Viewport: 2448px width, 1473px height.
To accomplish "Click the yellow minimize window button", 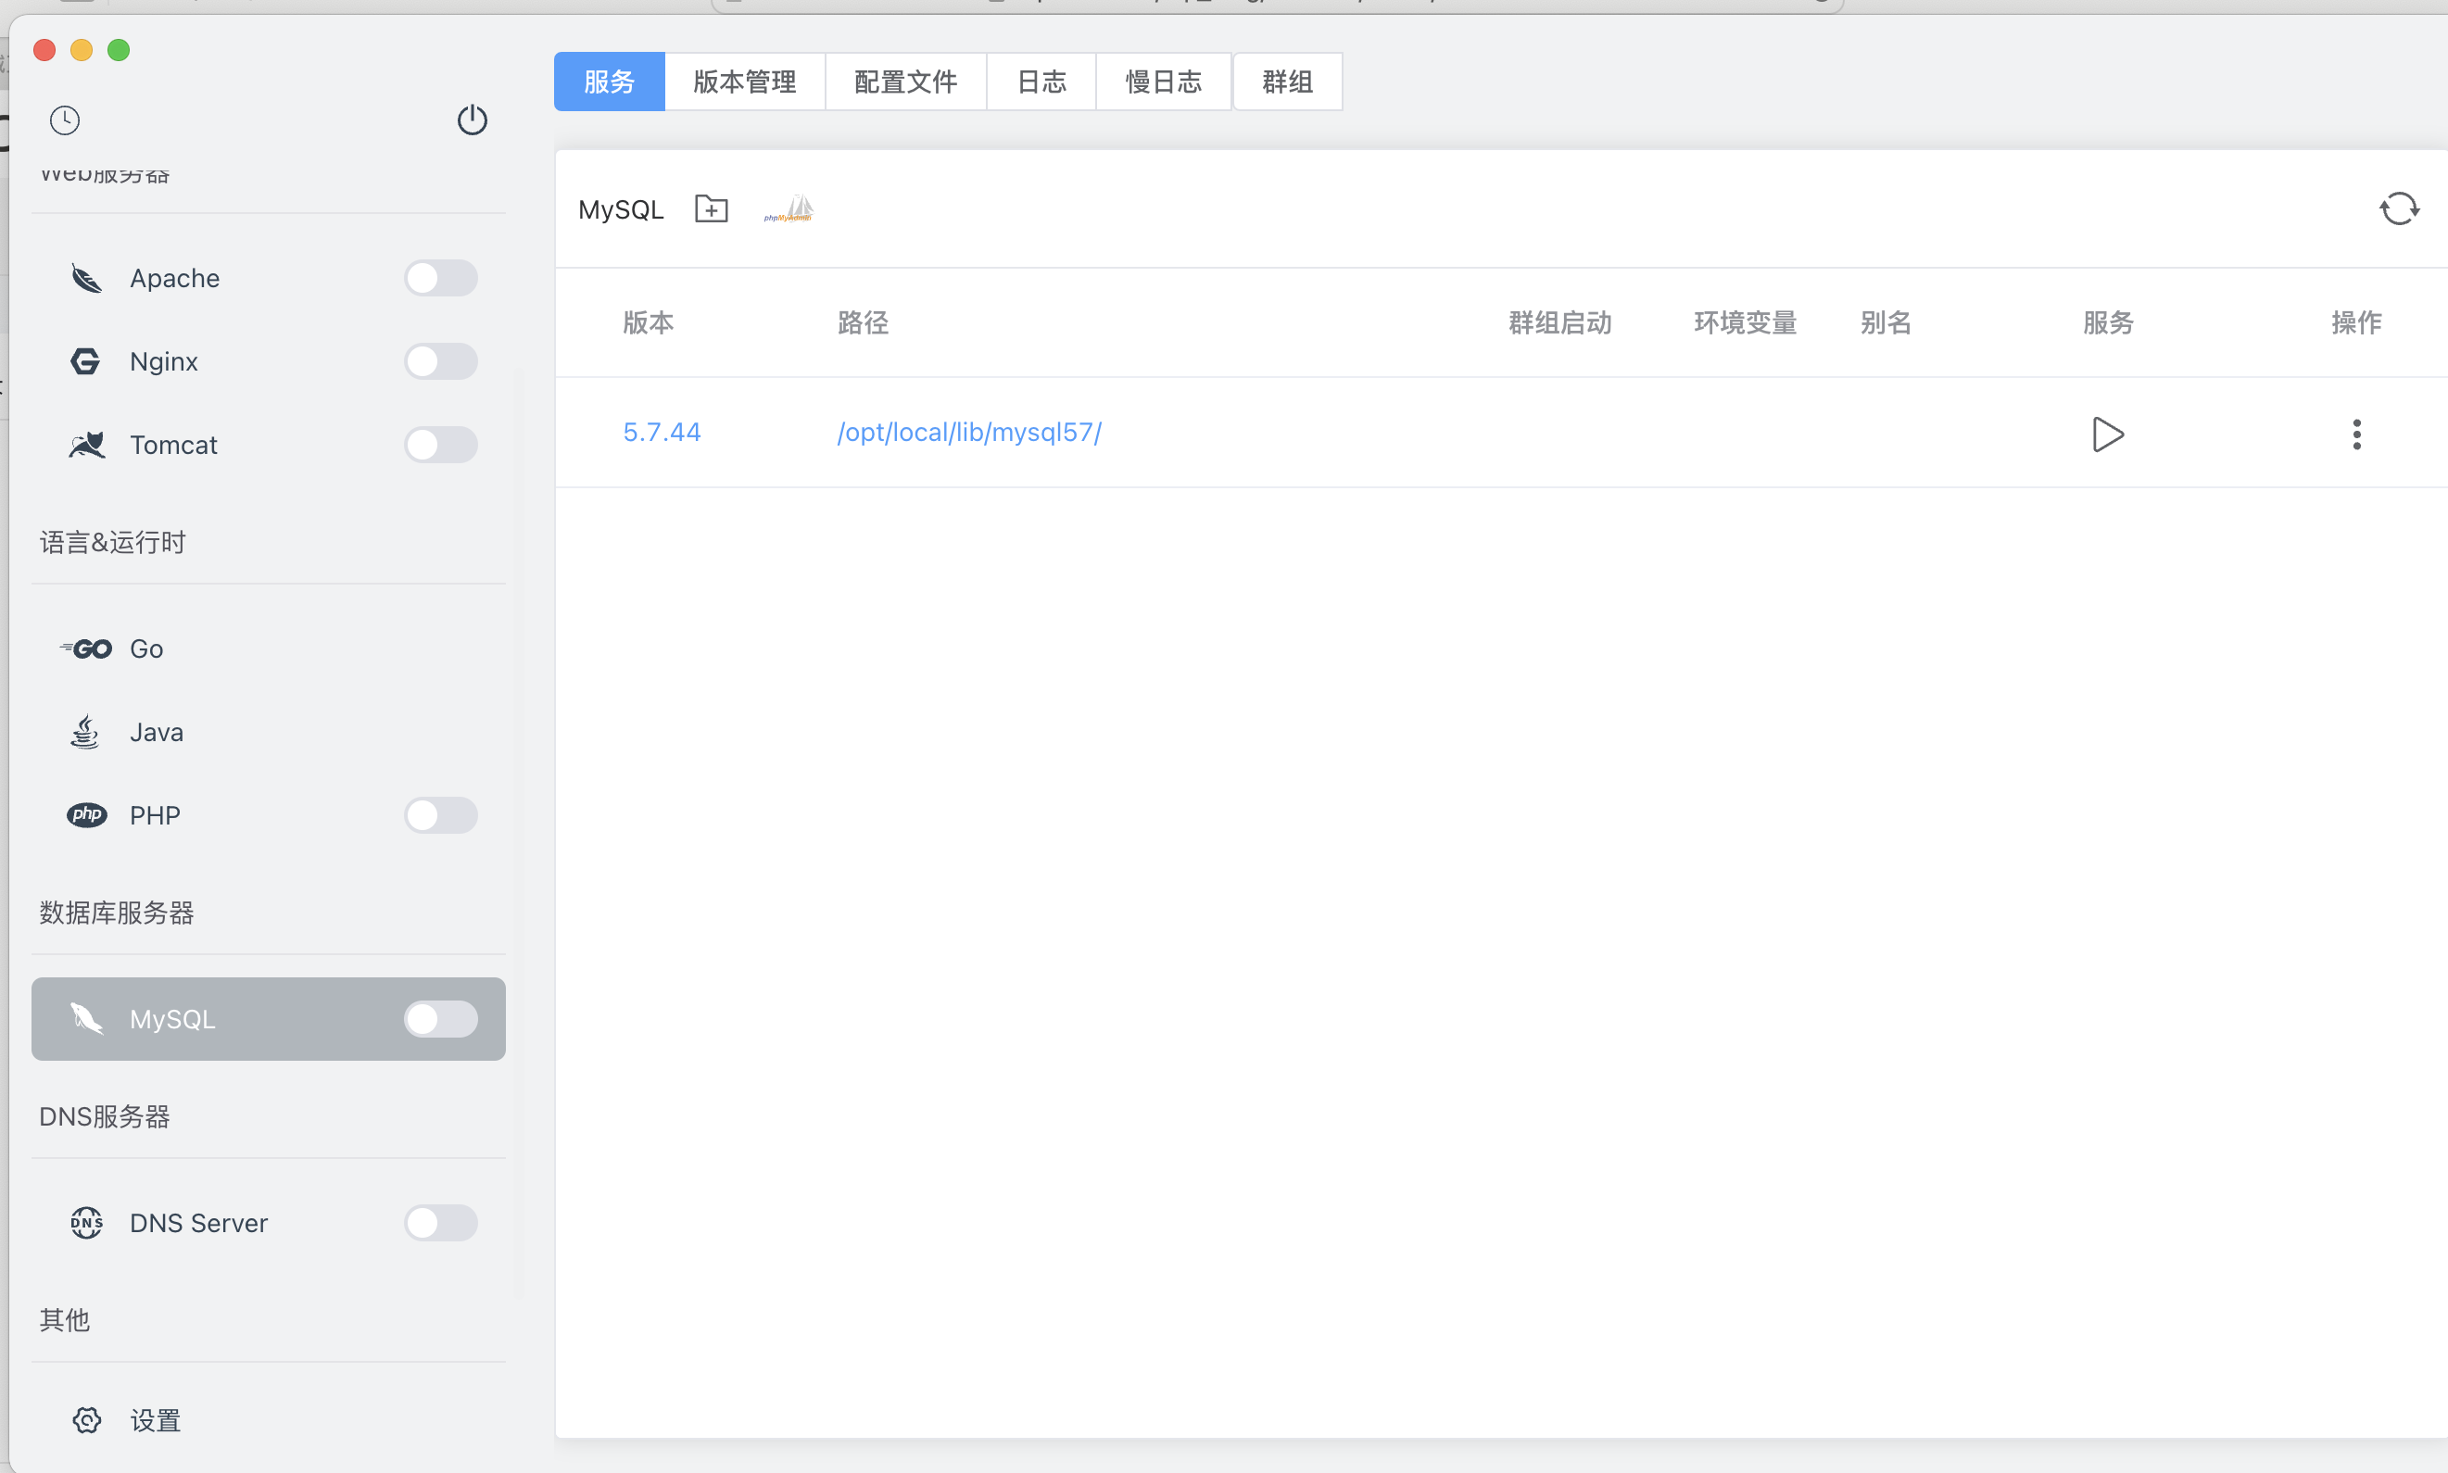I will pyautogui.click(x=82, y=50).
